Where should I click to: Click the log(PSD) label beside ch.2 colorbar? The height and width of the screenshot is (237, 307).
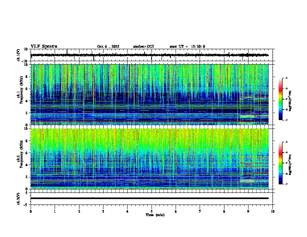[290, 165]
